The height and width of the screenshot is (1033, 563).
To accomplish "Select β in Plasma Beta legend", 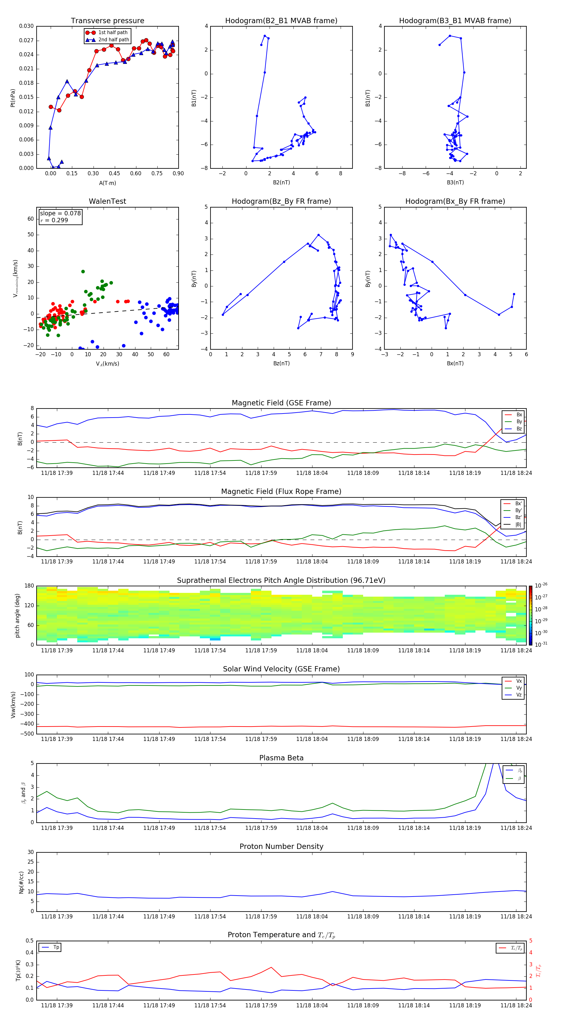I will [514, 779].
